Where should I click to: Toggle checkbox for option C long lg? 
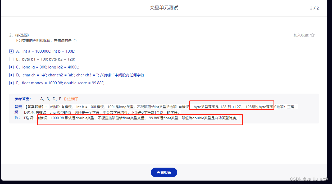click(11, 67)
